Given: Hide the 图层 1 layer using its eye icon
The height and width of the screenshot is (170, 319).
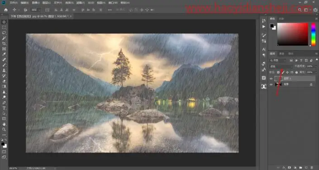Looking at the screenshot, I should (271, 78).
